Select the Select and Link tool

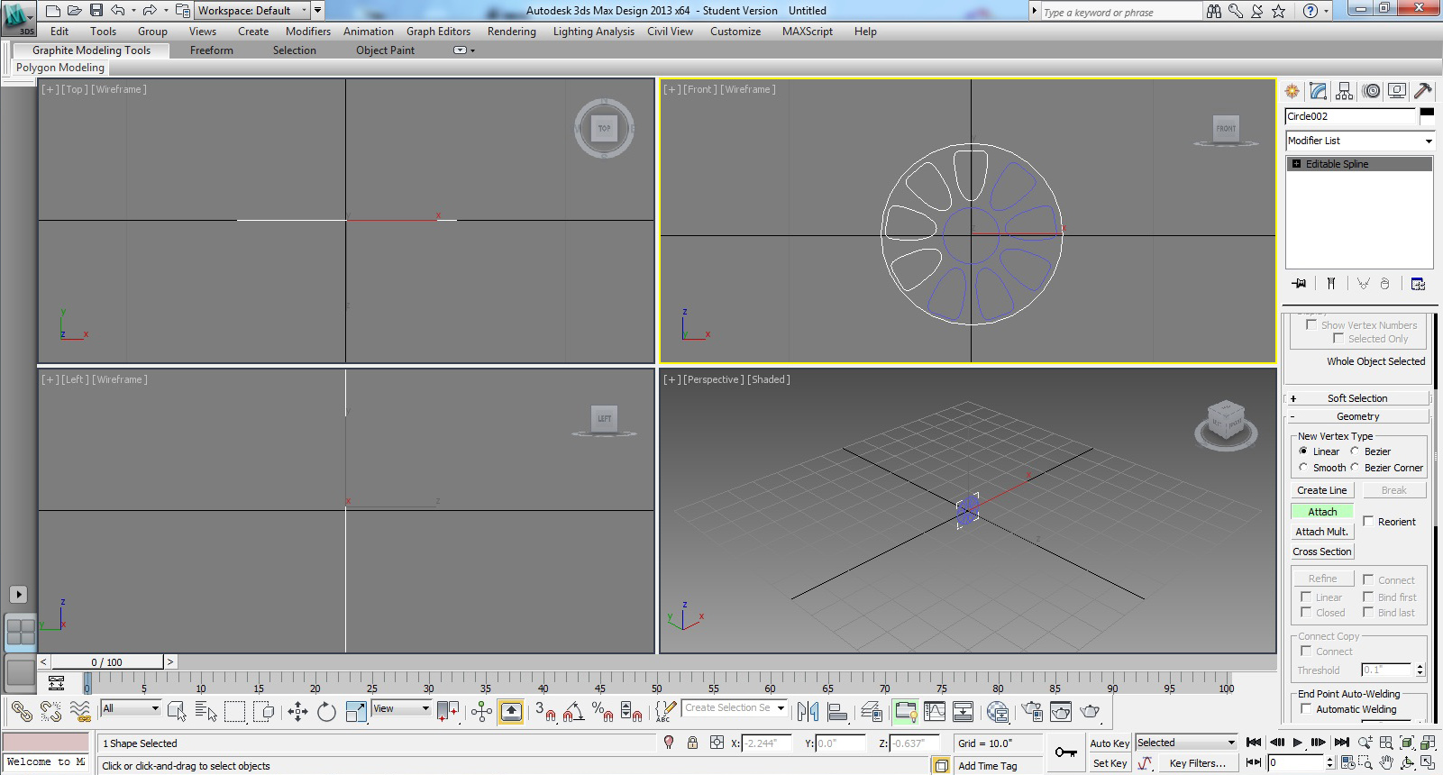point(22,712)
